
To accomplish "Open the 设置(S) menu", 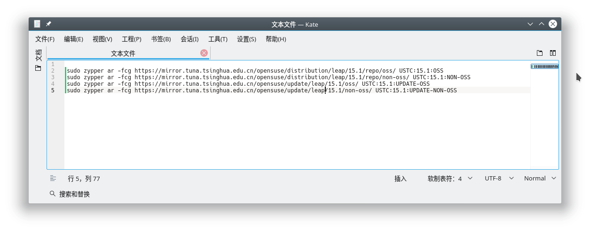I will (247, 39).
